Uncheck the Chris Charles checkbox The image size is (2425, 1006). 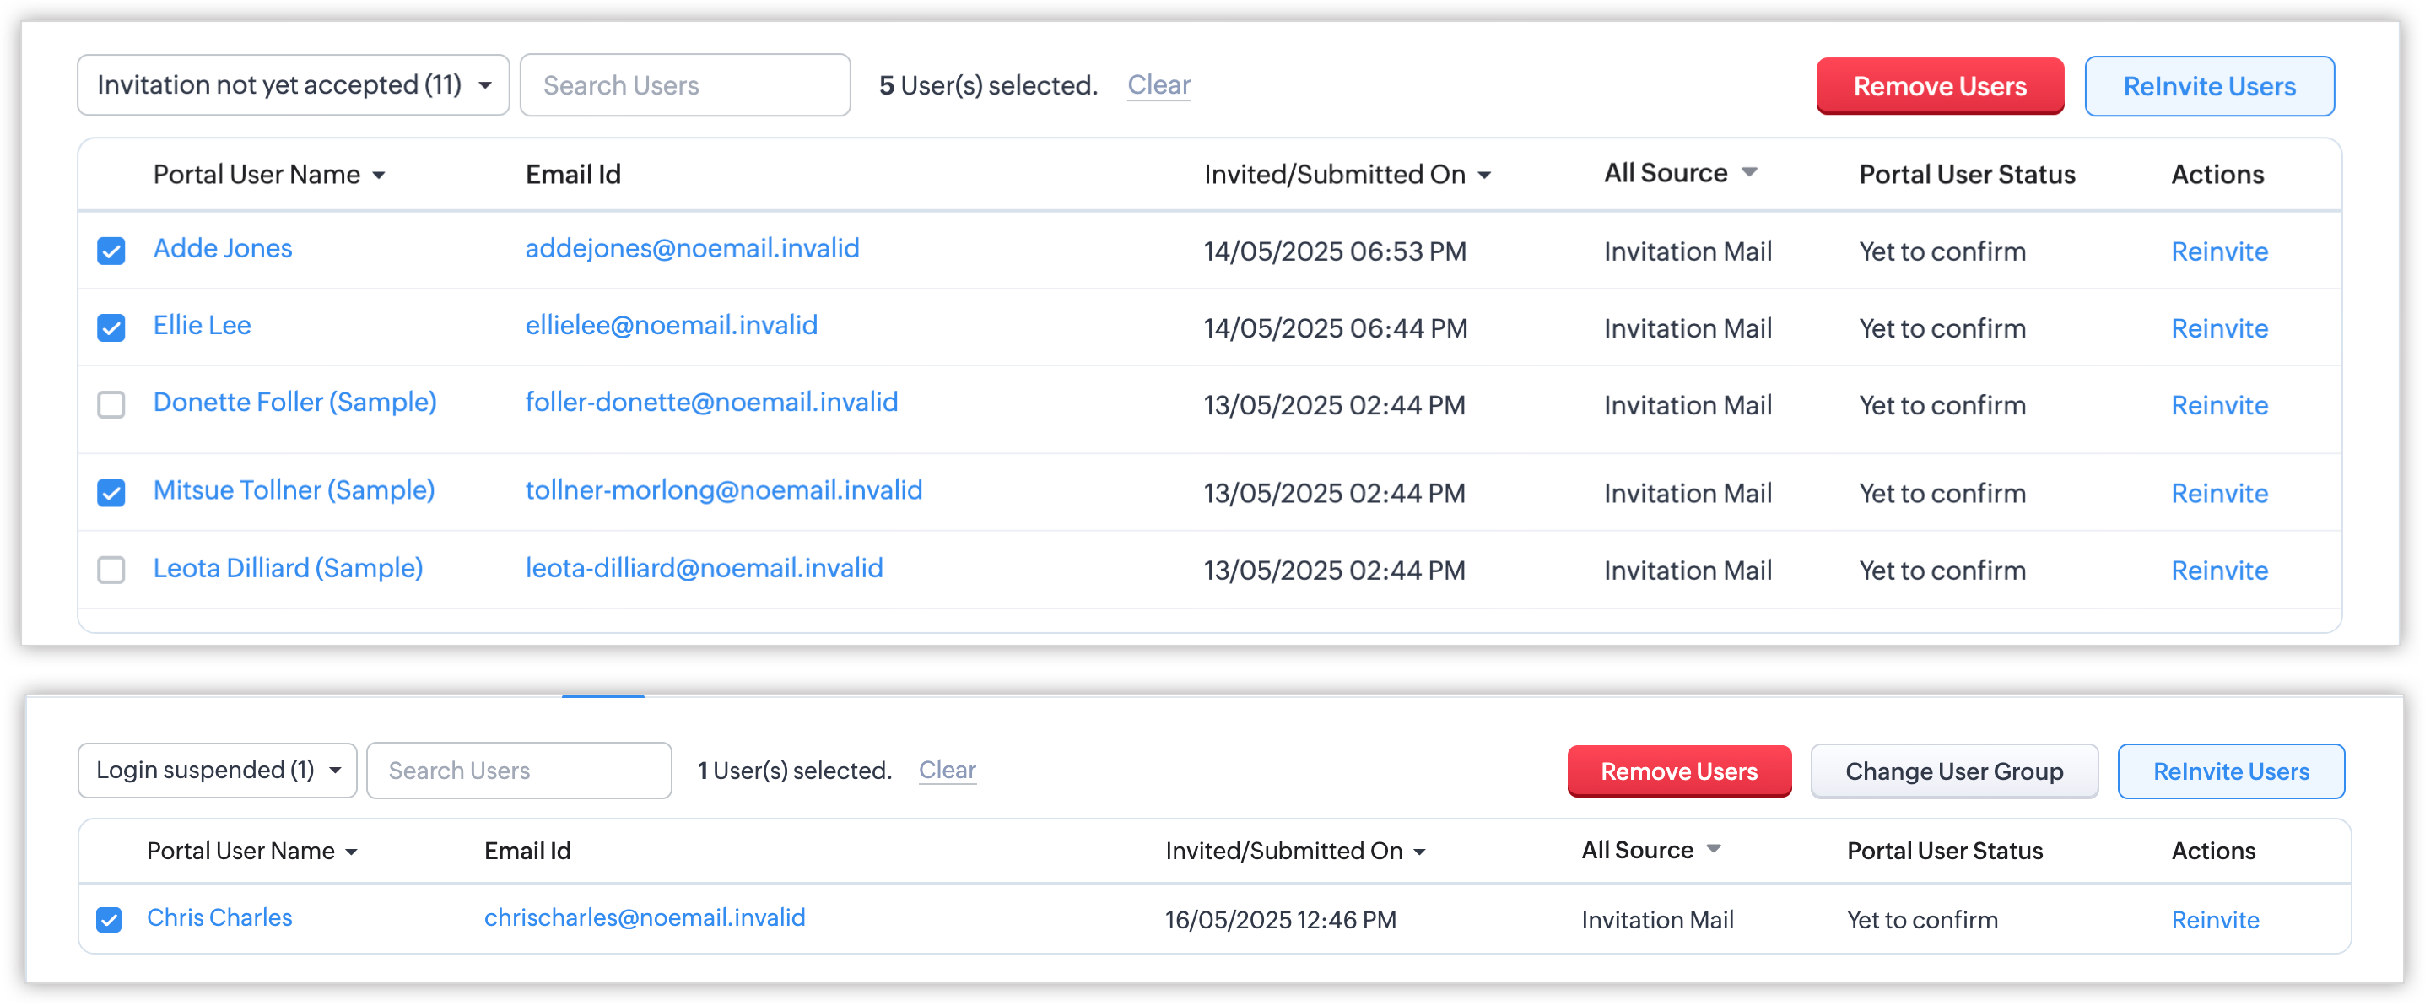point(109,919)
